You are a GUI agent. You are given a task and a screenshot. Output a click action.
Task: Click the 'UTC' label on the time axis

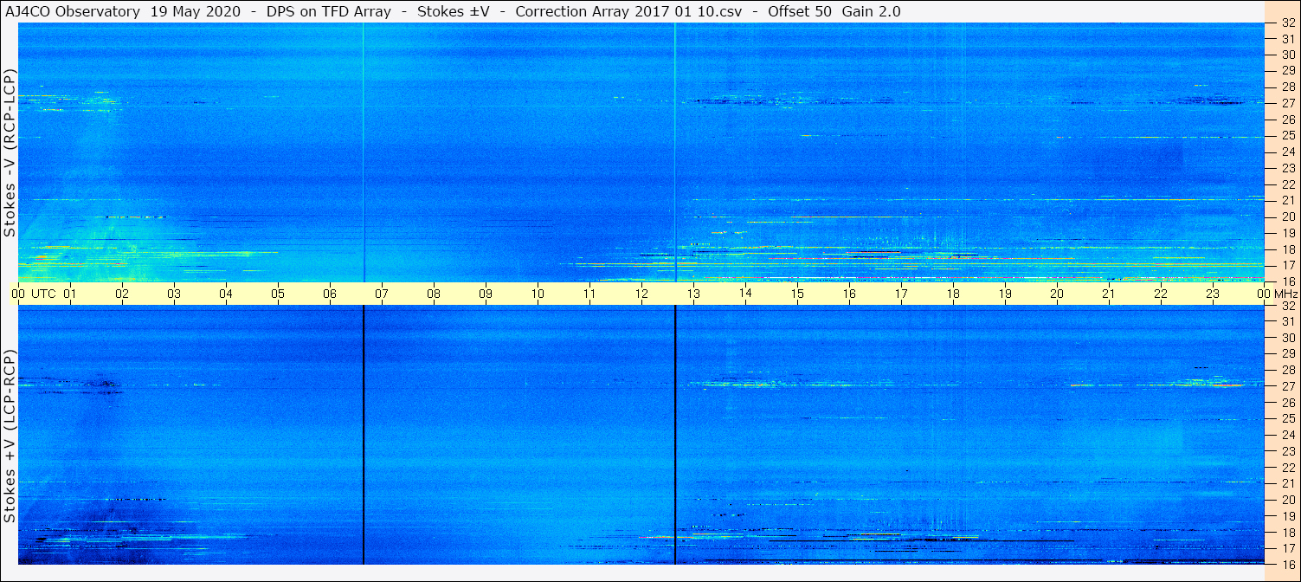click(43, 294)
